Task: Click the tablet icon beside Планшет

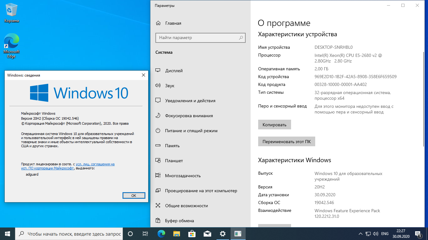Action: pyautogui.click(x=158, y=161)
